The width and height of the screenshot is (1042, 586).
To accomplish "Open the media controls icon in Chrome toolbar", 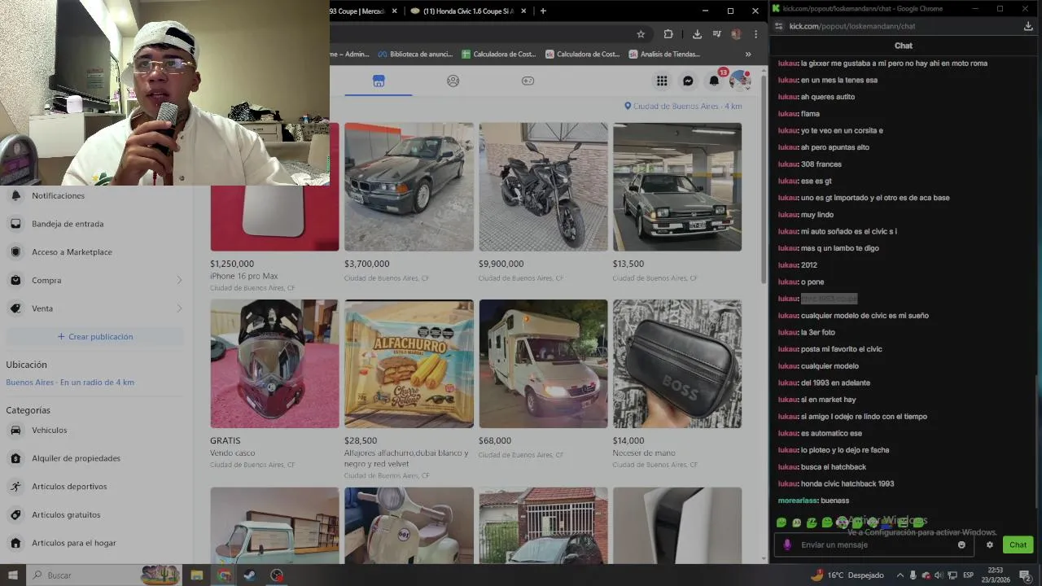I will 716,34.
